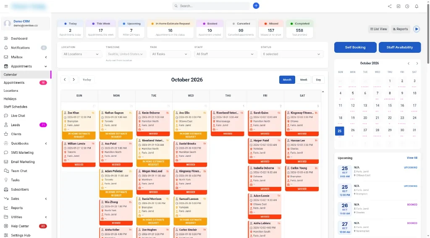Click the Today button
The image size is (430, 238).
coord(87,80)
